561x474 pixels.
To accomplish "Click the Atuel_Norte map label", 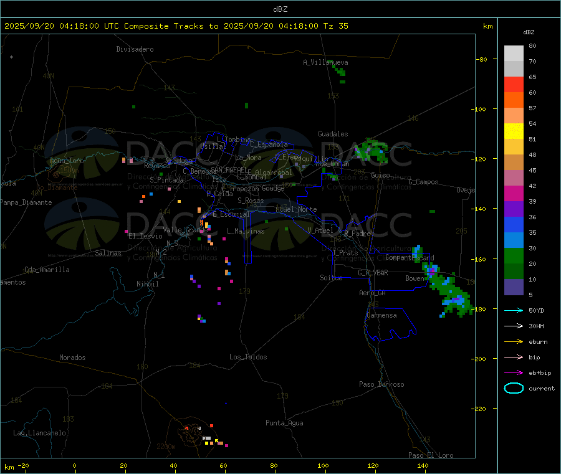I will point(296,209).
